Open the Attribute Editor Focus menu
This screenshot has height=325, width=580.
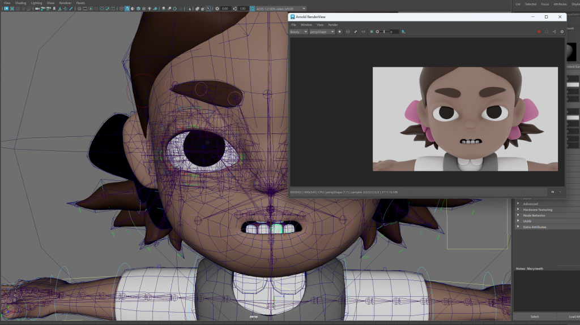click(x=545, y=4)
